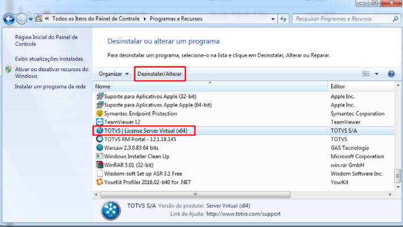Select the TeamViewer 12 icon
This screenshot has width=403, height=227.
pos(99,122)
